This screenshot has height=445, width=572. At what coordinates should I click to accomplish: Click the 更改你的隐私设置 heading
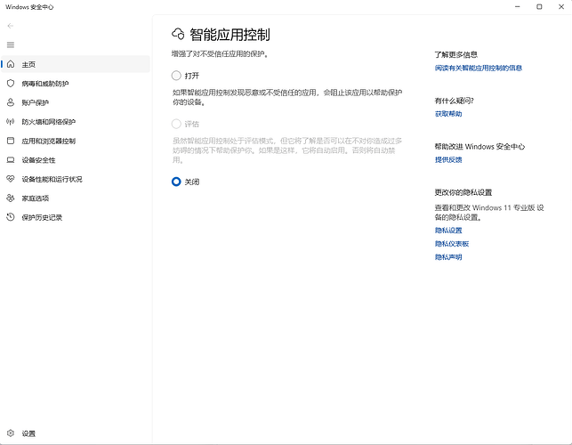point(463,192)
